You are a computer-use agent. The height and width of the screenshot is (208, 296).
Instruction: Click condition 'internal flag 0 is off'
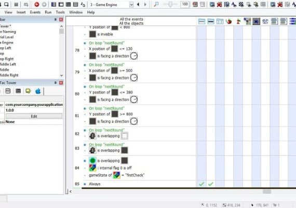tap(110, 168)
